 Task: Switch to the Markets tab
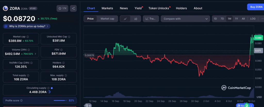[x=107, y=8]
